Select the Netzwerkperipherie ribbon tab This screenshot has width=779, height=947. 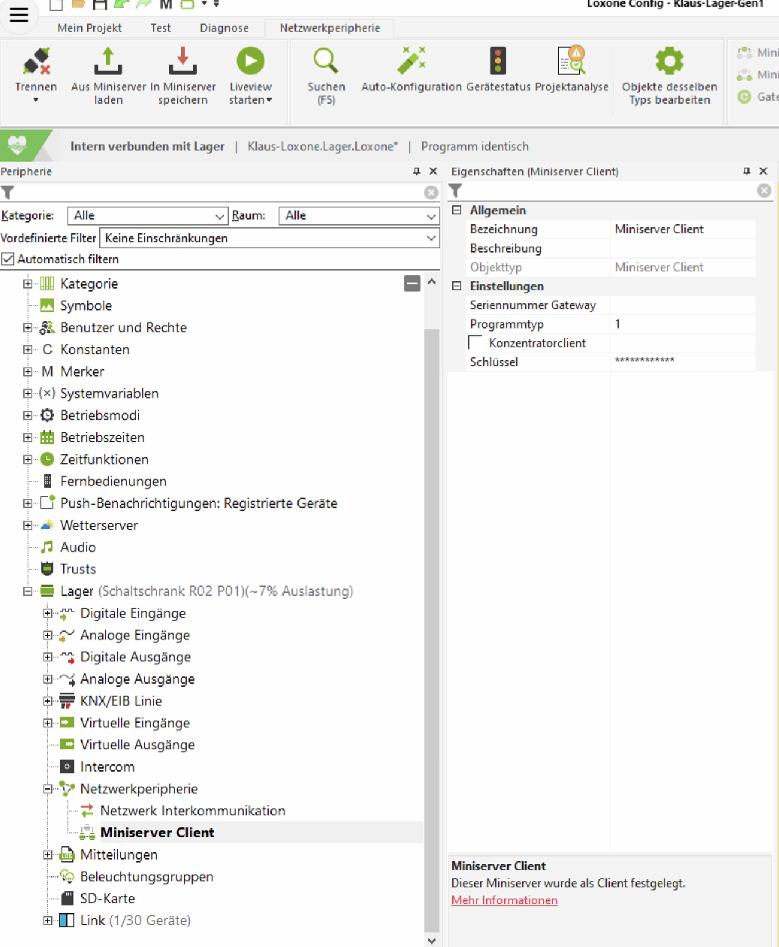coord(330,28)
